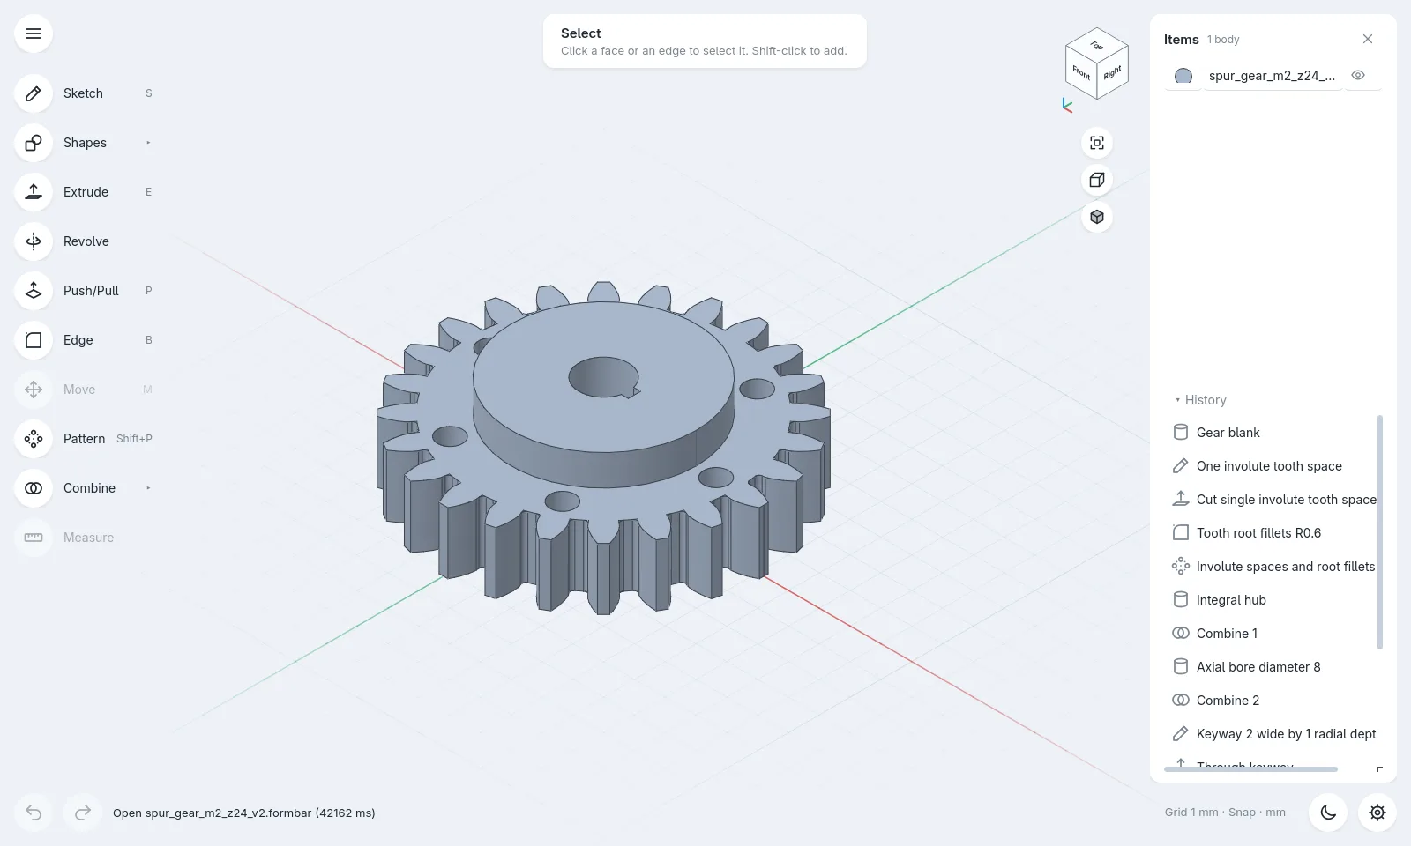Expand the Combine submenu arrow
The height and width of the screenshot is (846, 1411).
point(148,488)
